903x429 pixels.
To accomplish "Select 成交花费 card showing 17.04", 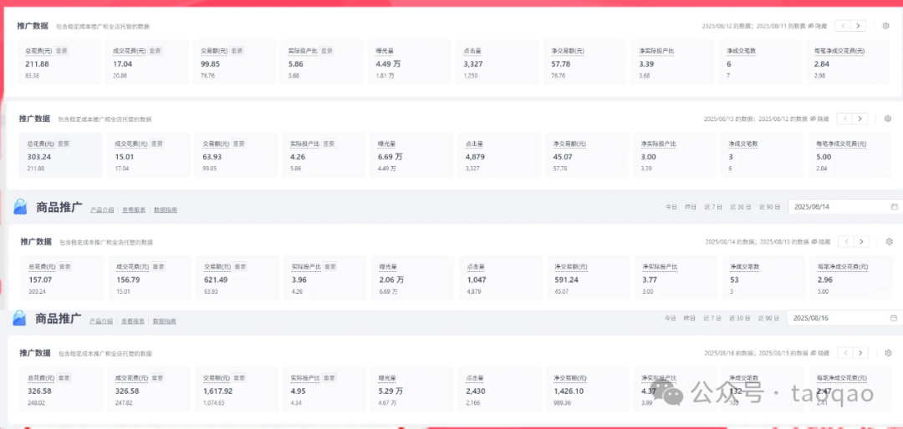I will point(147,62).
